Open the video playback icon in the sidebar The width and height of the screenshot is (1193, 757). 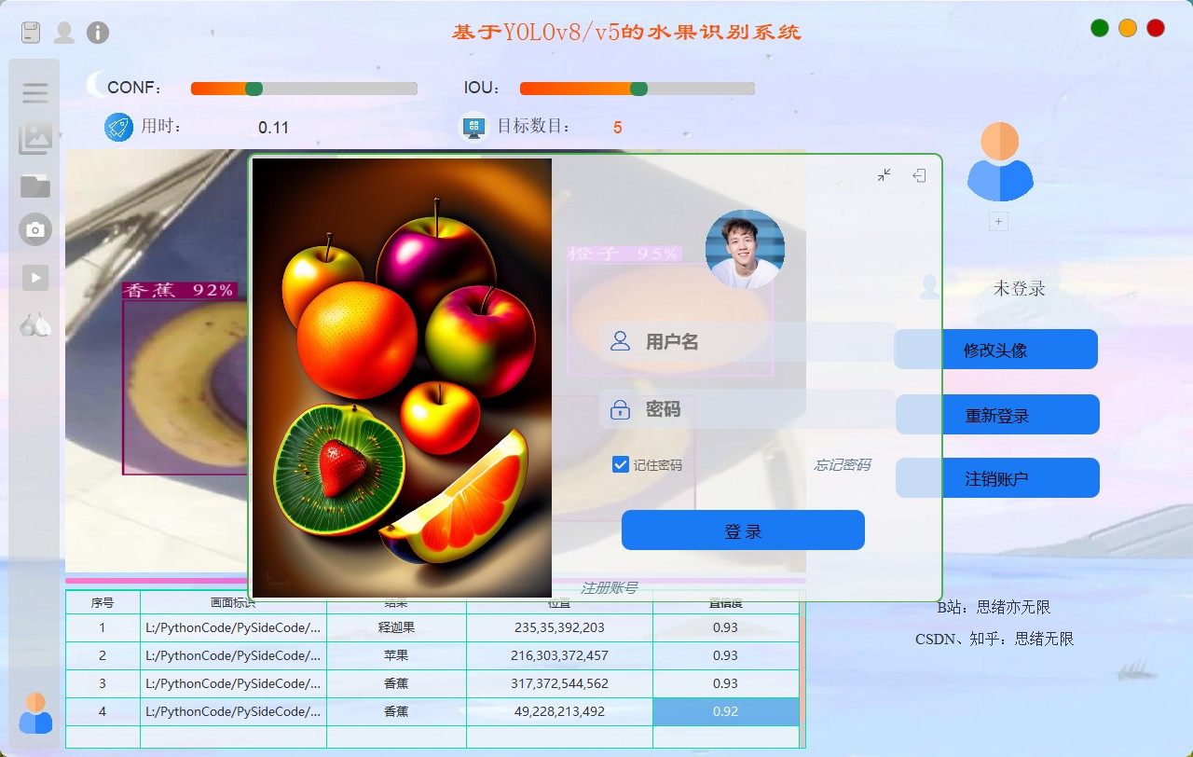(35, 277)
